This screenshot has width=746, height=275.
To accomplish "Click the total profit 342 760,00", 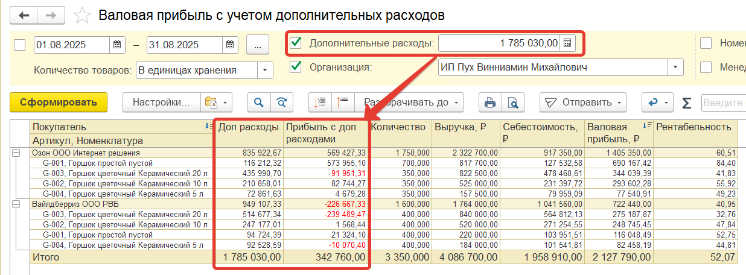I will (x=340, y=257).
